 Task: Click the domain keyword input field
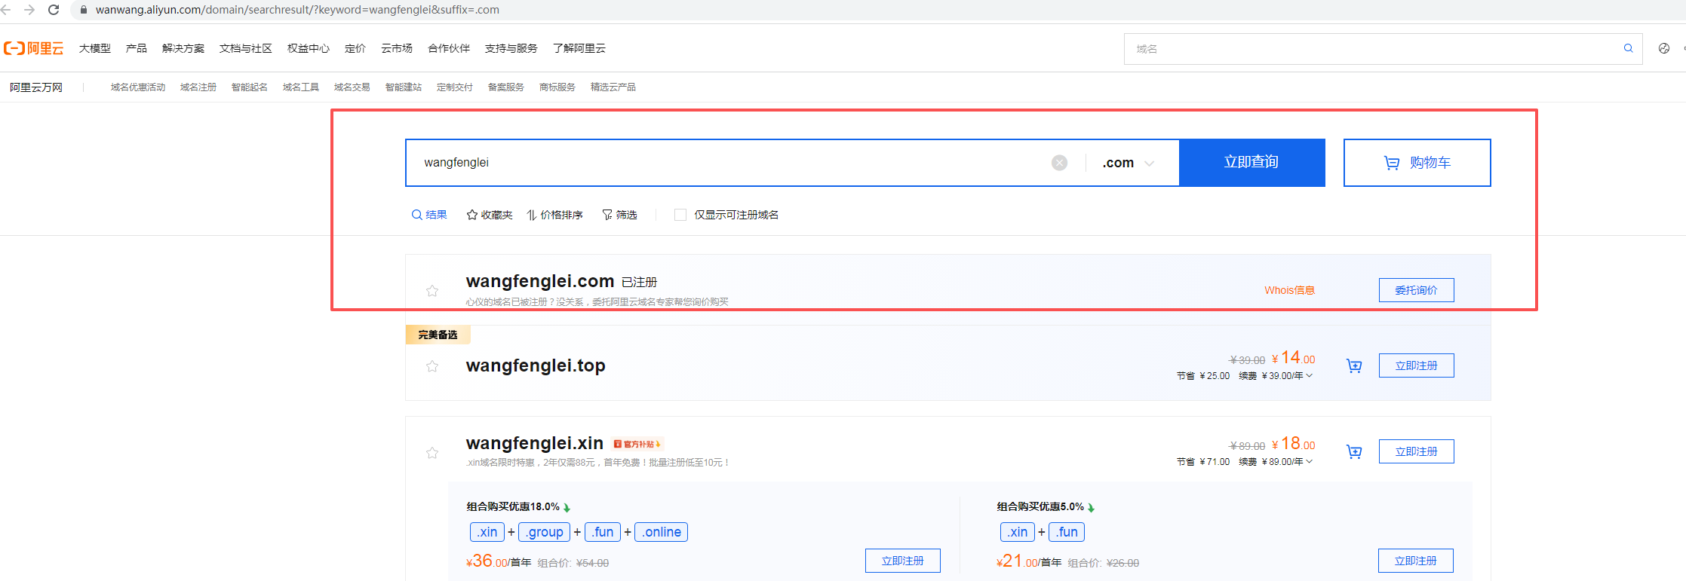(x=724, y=163)
